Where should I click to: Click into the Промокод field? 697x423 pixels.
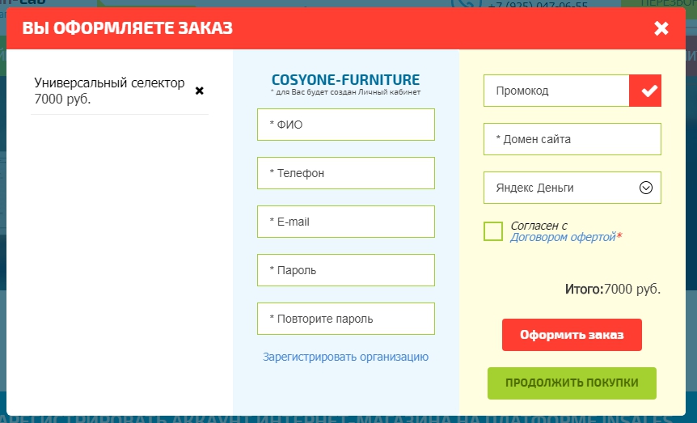(556, 91)
